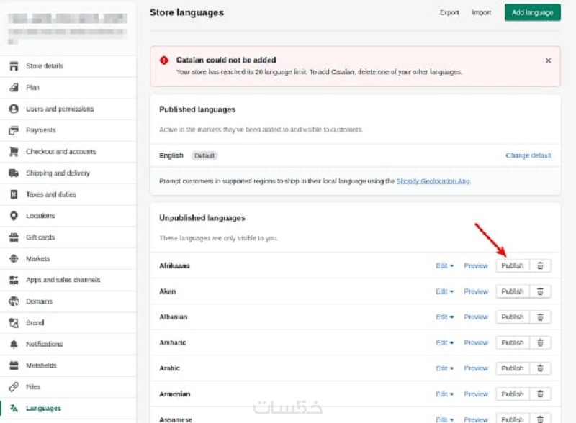
Task: Open the Edit dropdown for Amharic
Action: (445, 343)
